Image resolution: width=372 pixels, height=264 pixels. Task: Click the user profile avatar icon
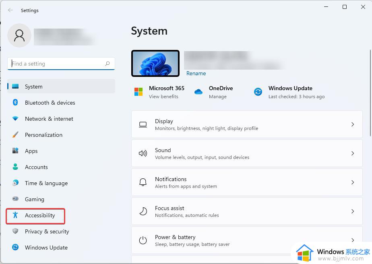tap(19, 35)
